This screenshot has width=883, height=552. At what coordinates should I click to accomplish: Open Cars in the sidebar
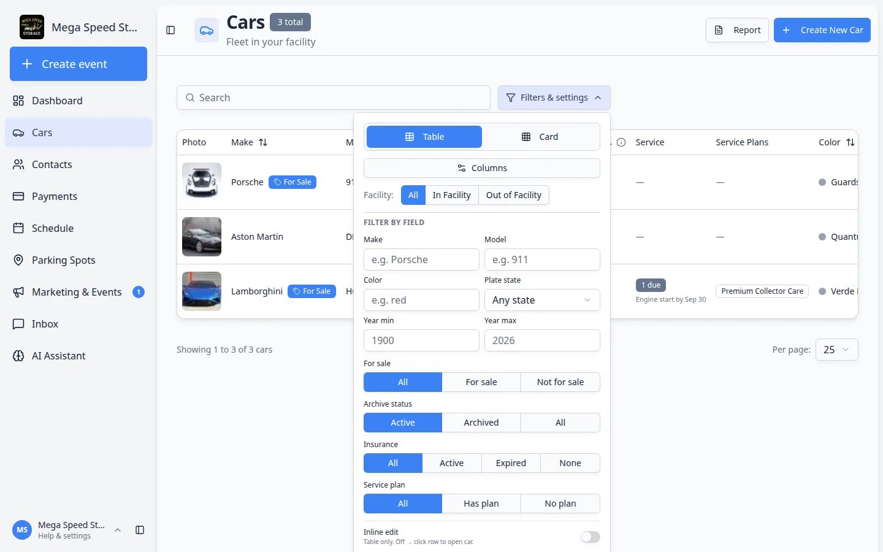78,132
